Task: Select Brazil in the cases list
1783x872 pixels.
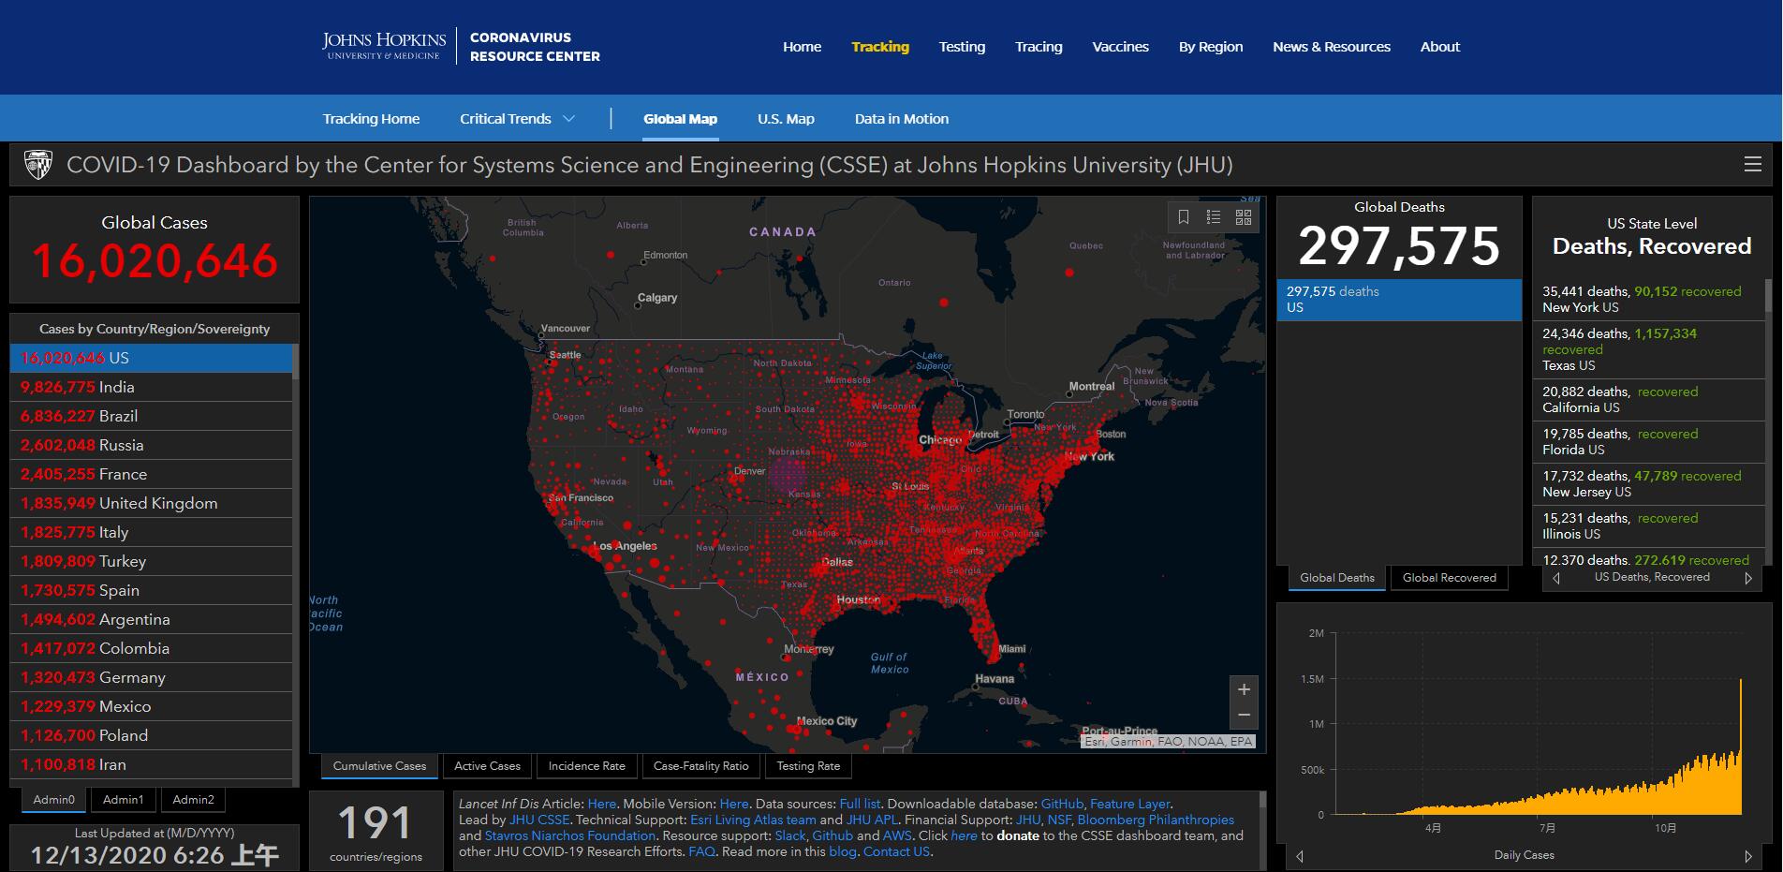Action: (151, 417)
